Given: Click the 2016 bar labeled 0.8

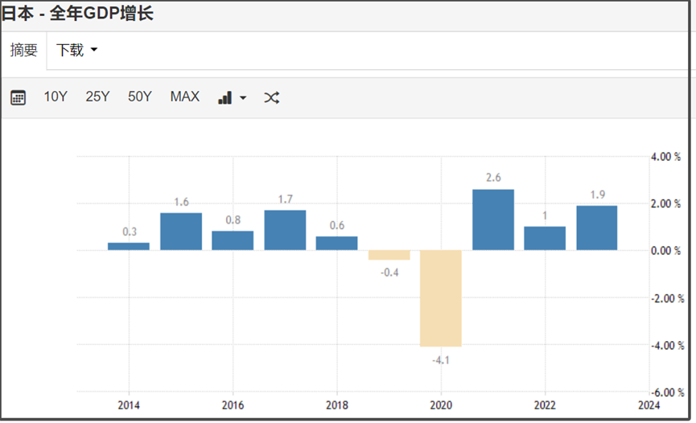Looking at the screenshot, I should tap(233, 240).
